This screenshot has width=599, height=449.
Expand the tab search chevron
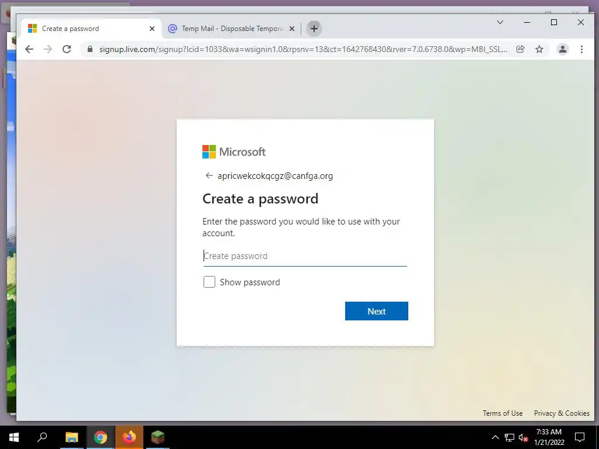[500, 22]
